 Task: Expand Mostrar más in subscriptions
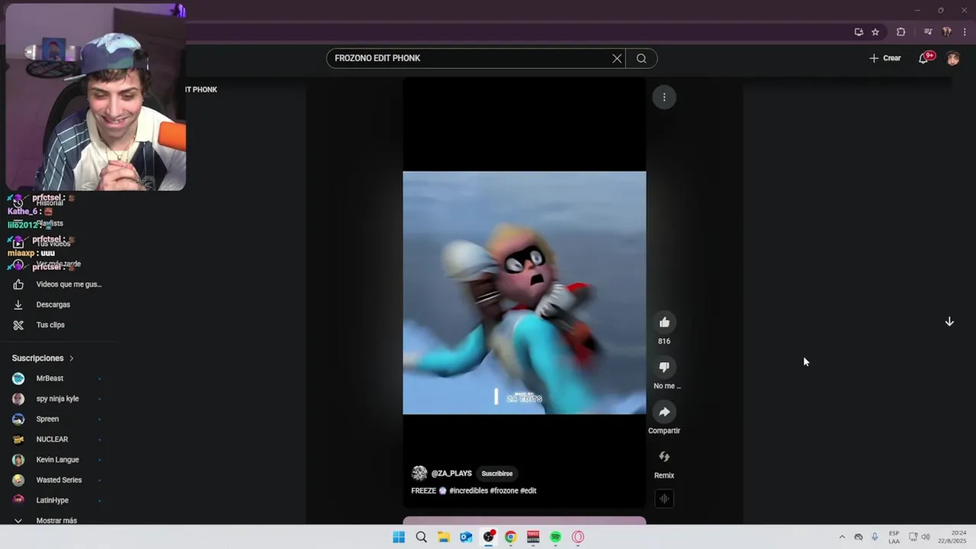click(58, 520)
